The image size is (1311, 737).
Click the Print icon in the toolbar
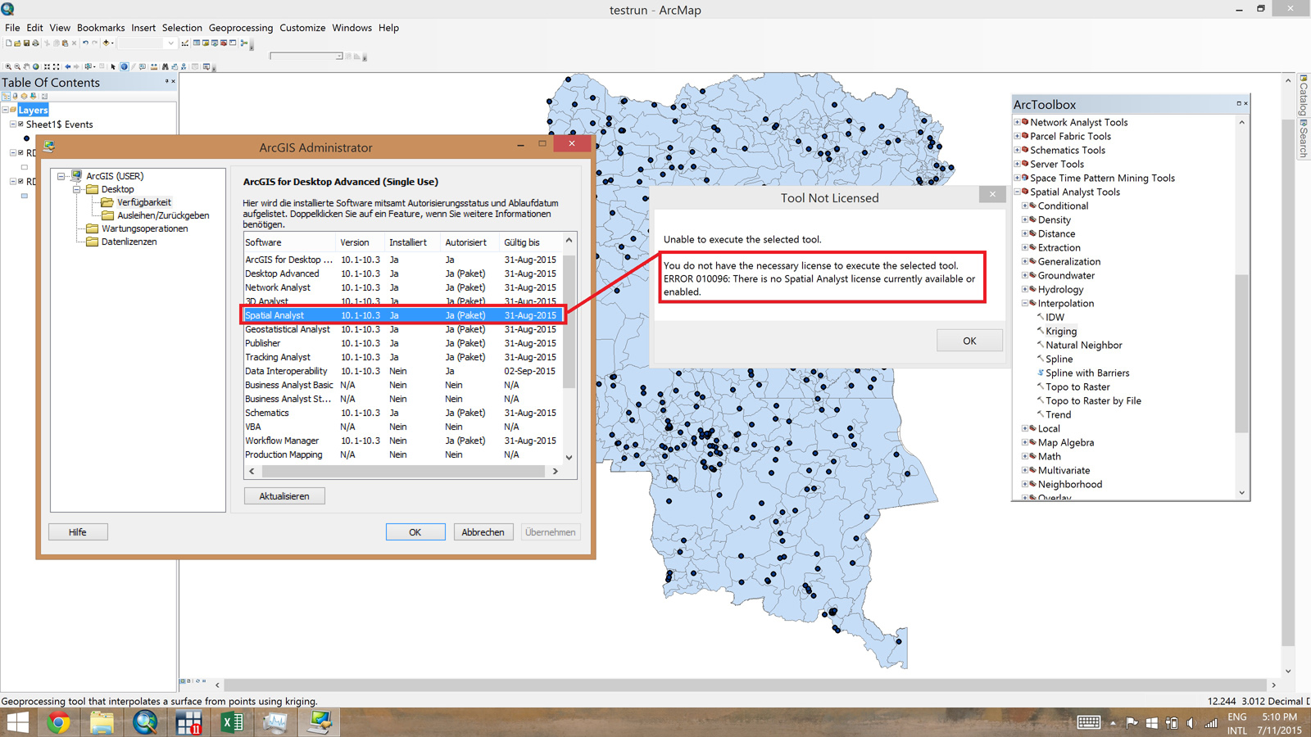[x=35, y=43]
